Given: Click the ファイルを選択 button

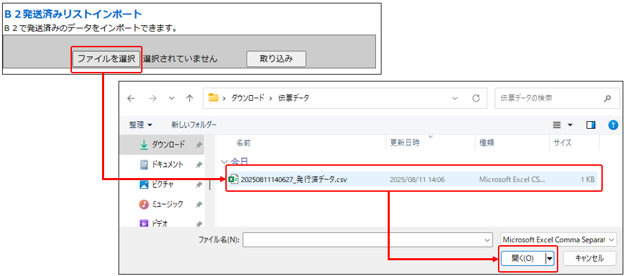Looking at the screenshot, I should coord(106,59).
